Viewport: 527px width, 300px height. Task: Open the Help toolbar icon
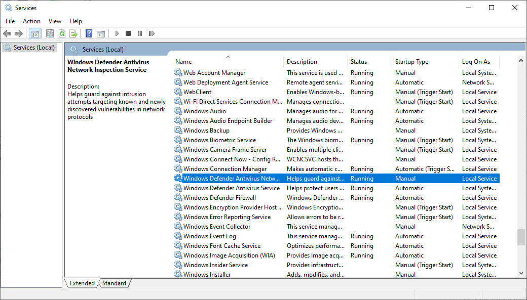click(x=89, y=33)
